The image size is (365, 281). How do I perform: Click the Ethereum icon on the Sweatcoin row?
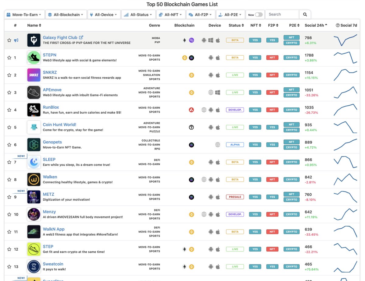pos(184,266)
